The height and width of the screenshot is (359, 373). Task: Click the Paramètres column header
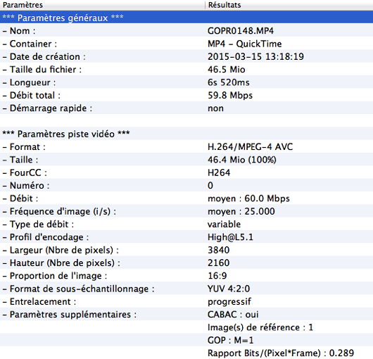[102, 5]
